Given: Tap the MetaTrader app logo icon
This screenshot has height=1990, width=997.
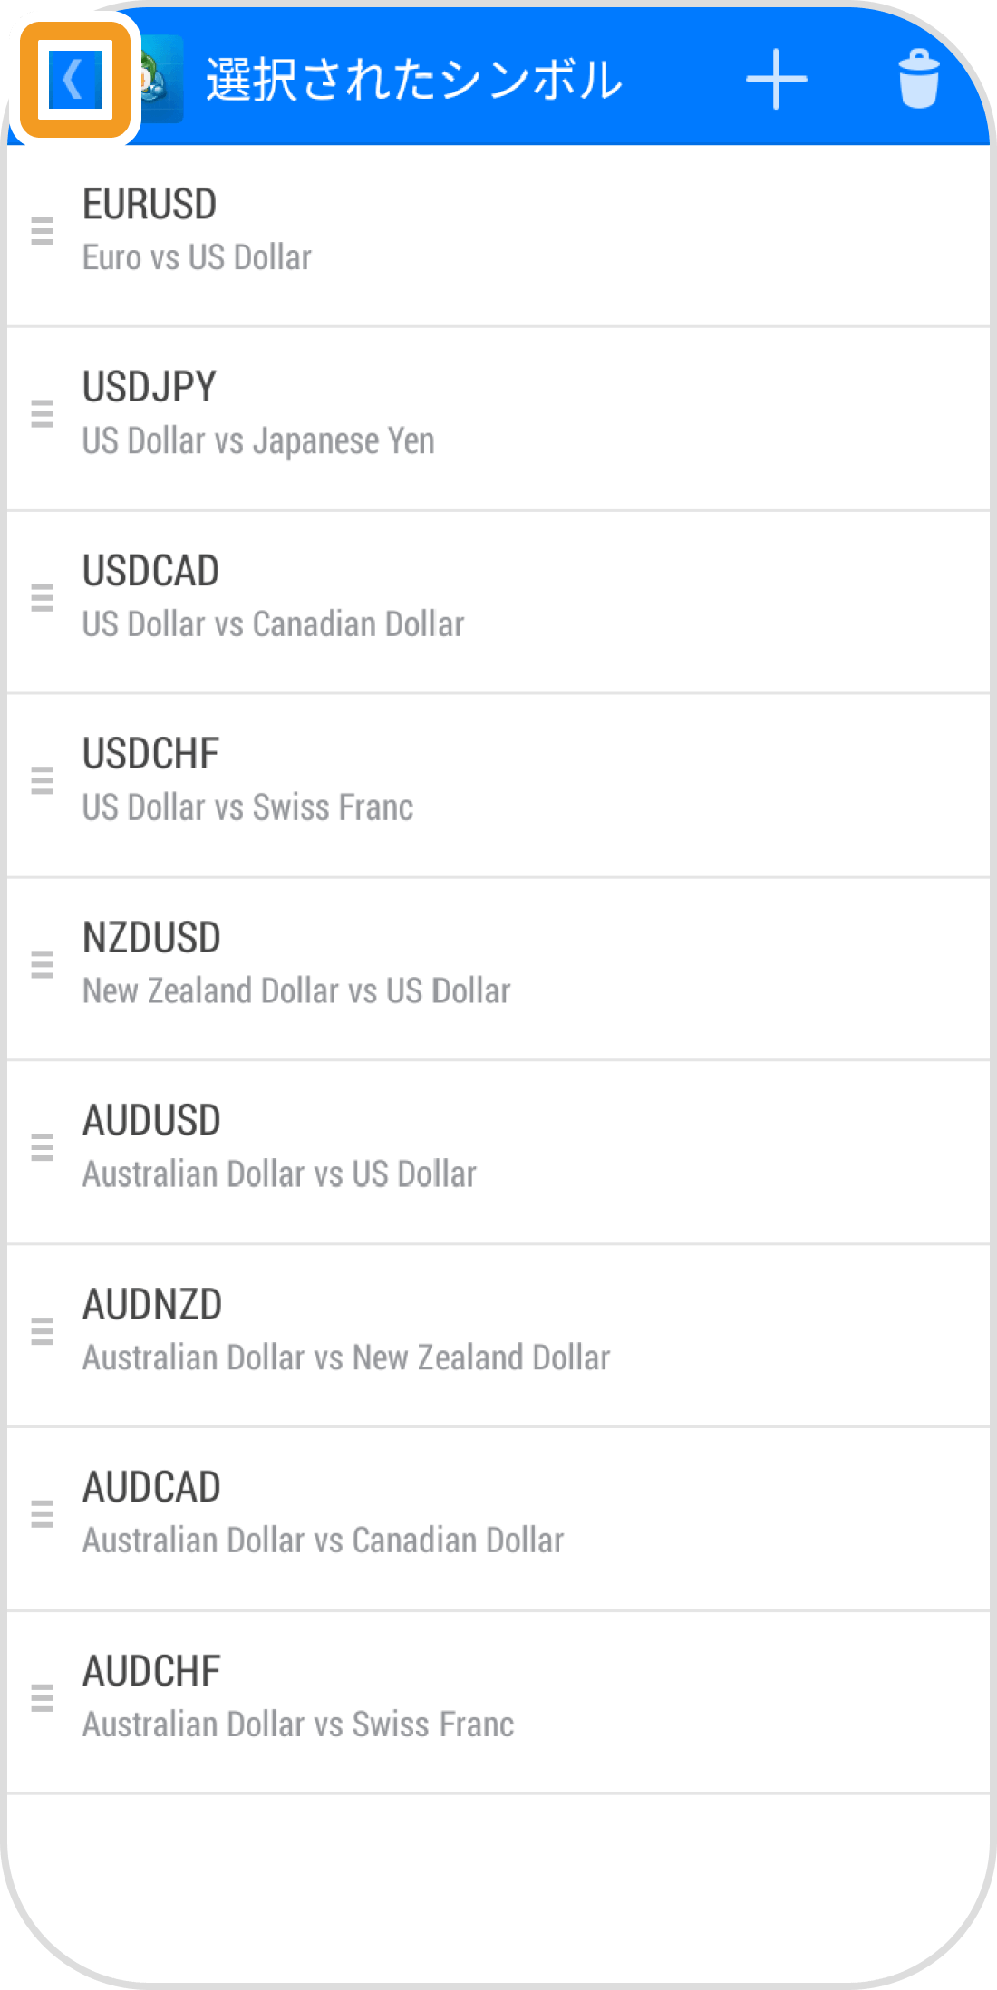Looking at the screenshot, I should point(160,80).
